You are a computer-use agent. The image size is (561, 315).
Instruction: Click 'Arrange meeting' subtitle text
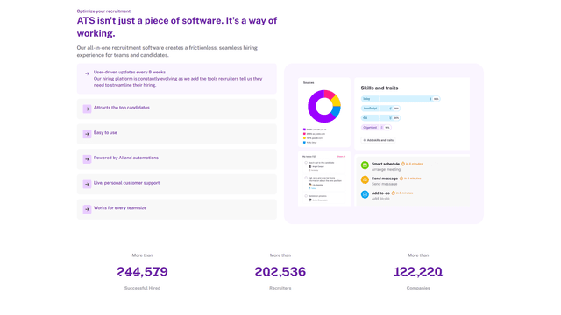[386, 169]
